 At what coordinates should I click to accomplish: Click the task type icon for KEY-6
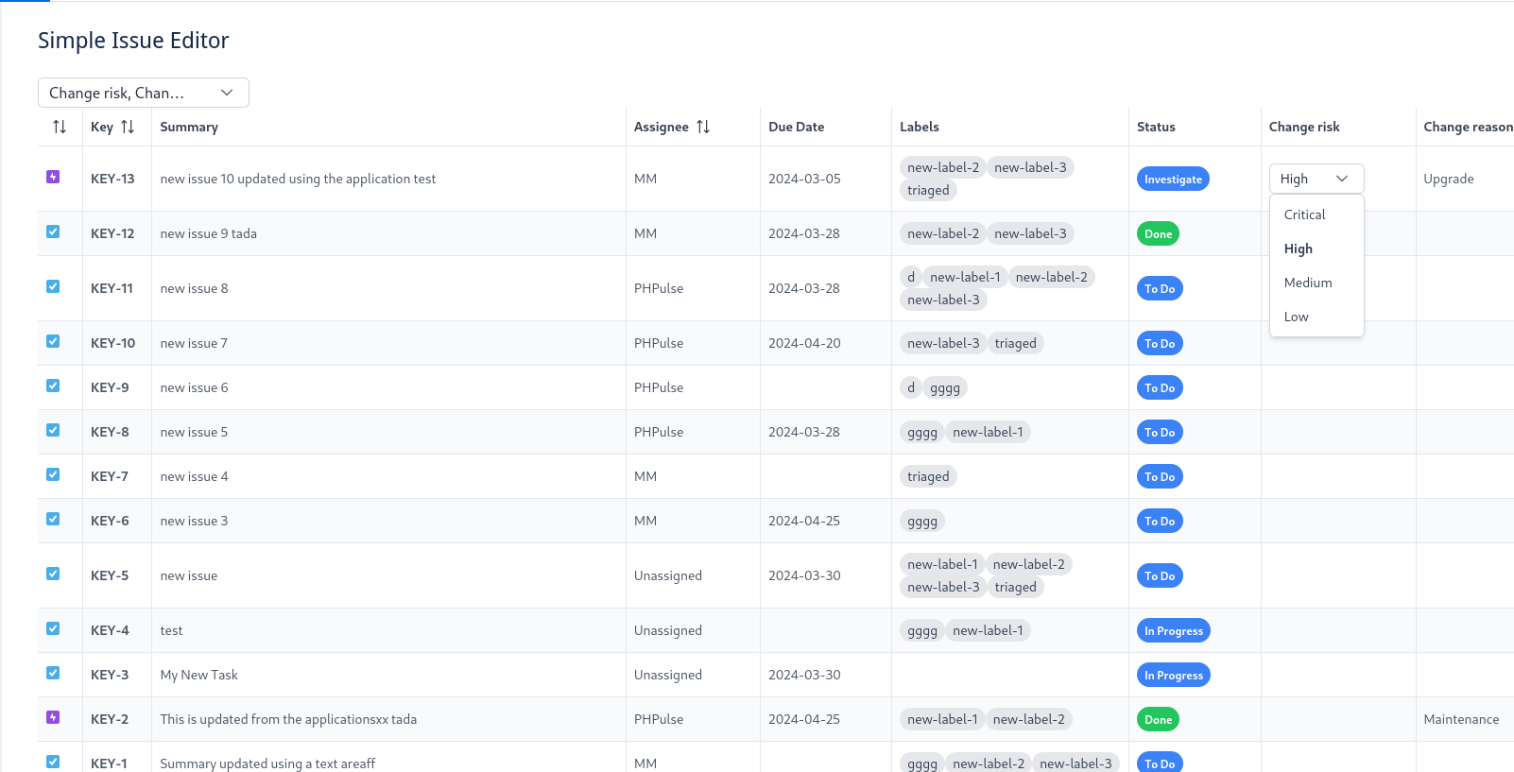[53, 519]
